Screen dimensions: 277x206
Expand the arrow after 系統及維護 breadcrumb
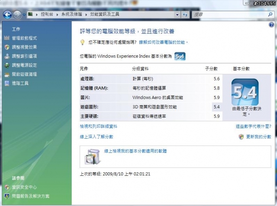86,15
